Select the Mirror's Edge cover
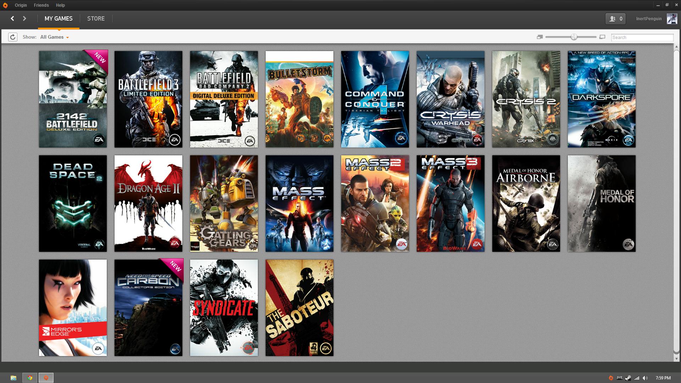The height and width of the screenshot is (383, 681). pos(73,307)
